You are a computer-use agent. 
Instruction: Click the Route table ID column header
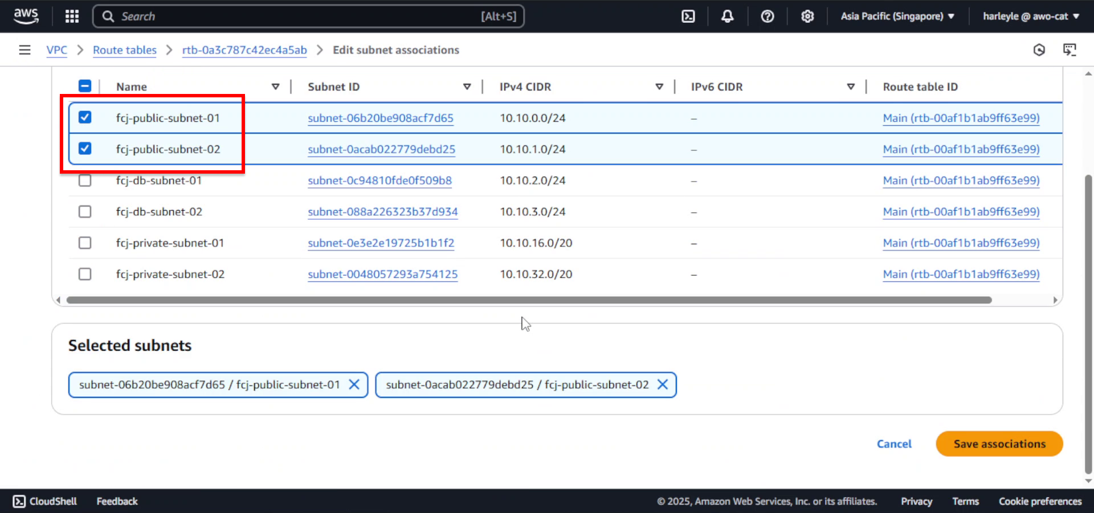click(x=920, y=87)
